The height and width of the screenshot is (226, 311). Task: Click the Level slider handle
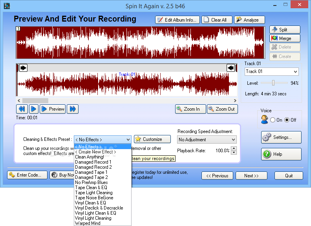[x=273, y=83]
